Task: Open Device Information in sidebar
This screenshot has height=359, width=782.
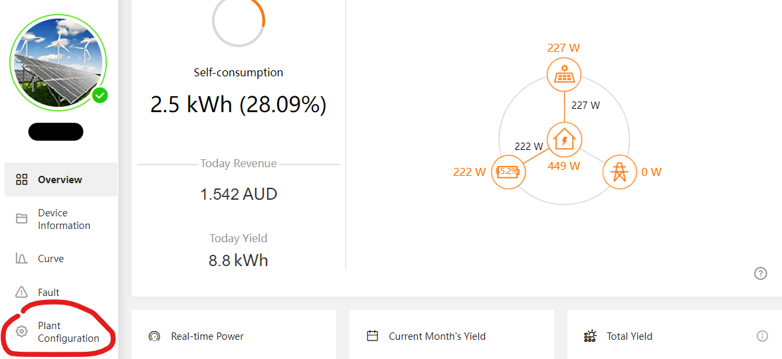Action: coord(61,219)
